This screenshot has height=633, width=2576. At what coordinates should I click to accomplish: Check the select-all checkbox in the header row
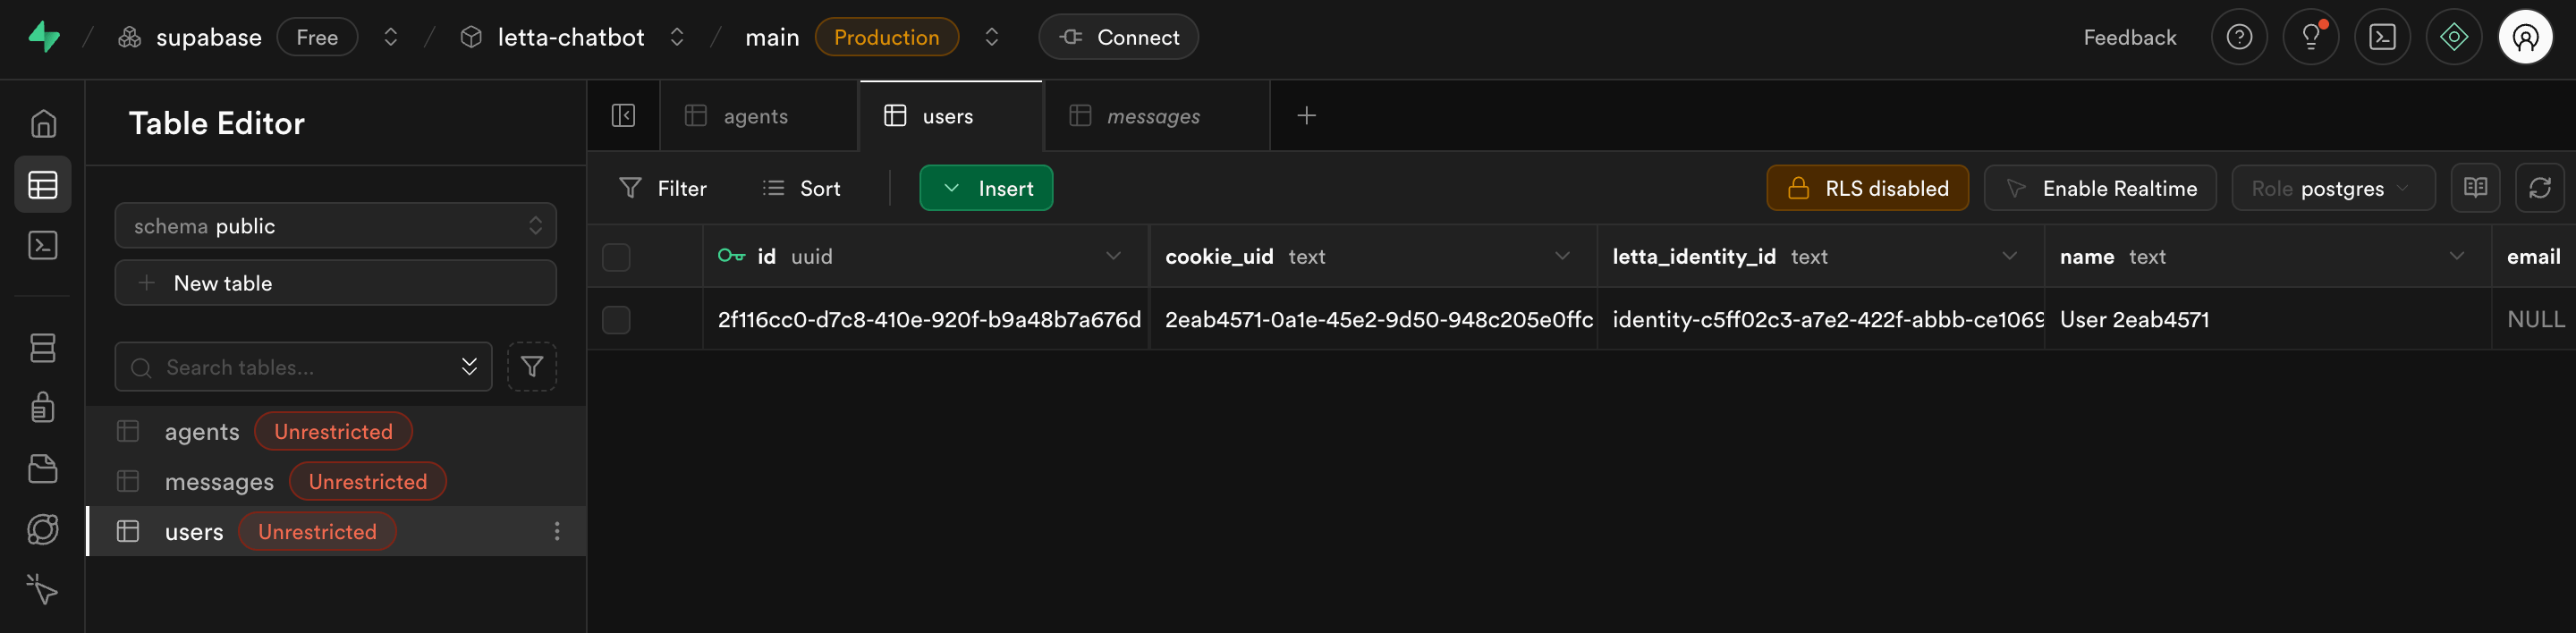[x=616, y=257]
